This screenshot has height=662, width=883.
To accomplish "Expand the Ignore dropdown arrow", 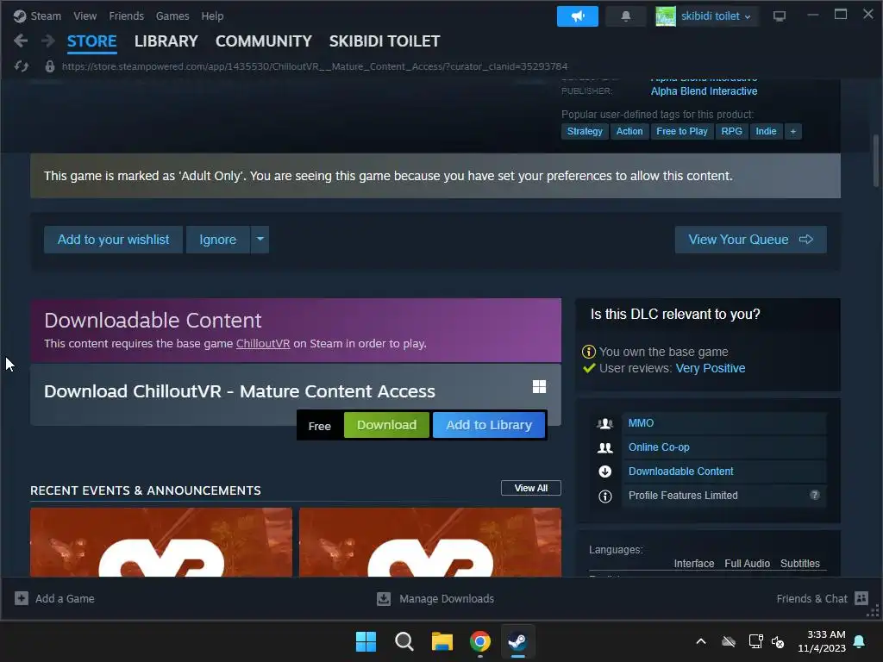I will (x=260, y=240).
